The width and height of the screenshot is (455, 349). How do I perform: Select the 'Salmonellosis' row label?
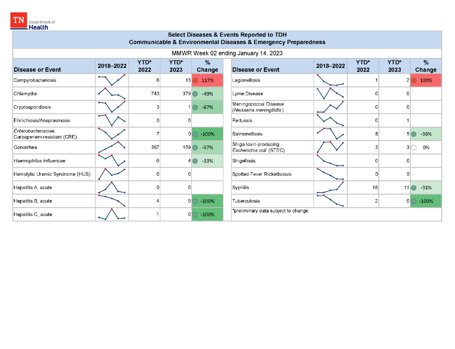247,134
